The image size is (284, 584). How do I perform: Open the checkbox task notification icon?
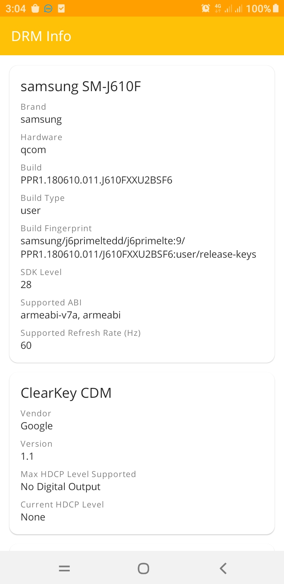(x=60, y=8)
